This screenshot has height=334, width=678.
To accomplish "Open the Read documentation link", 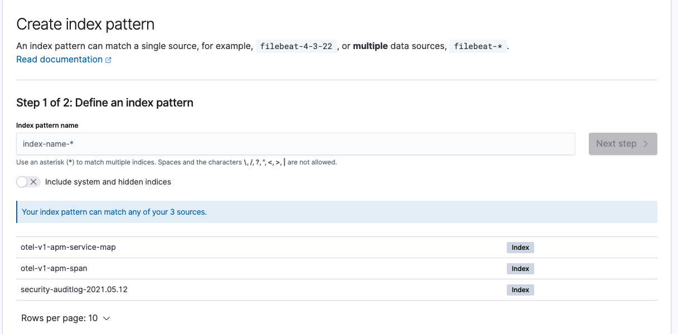I will click(59, 59).
